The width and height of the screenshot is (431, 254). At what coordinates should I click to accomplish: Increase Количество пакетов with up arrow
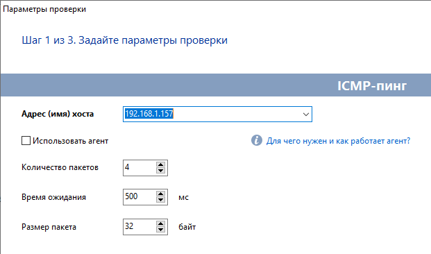tap(160, 164)
